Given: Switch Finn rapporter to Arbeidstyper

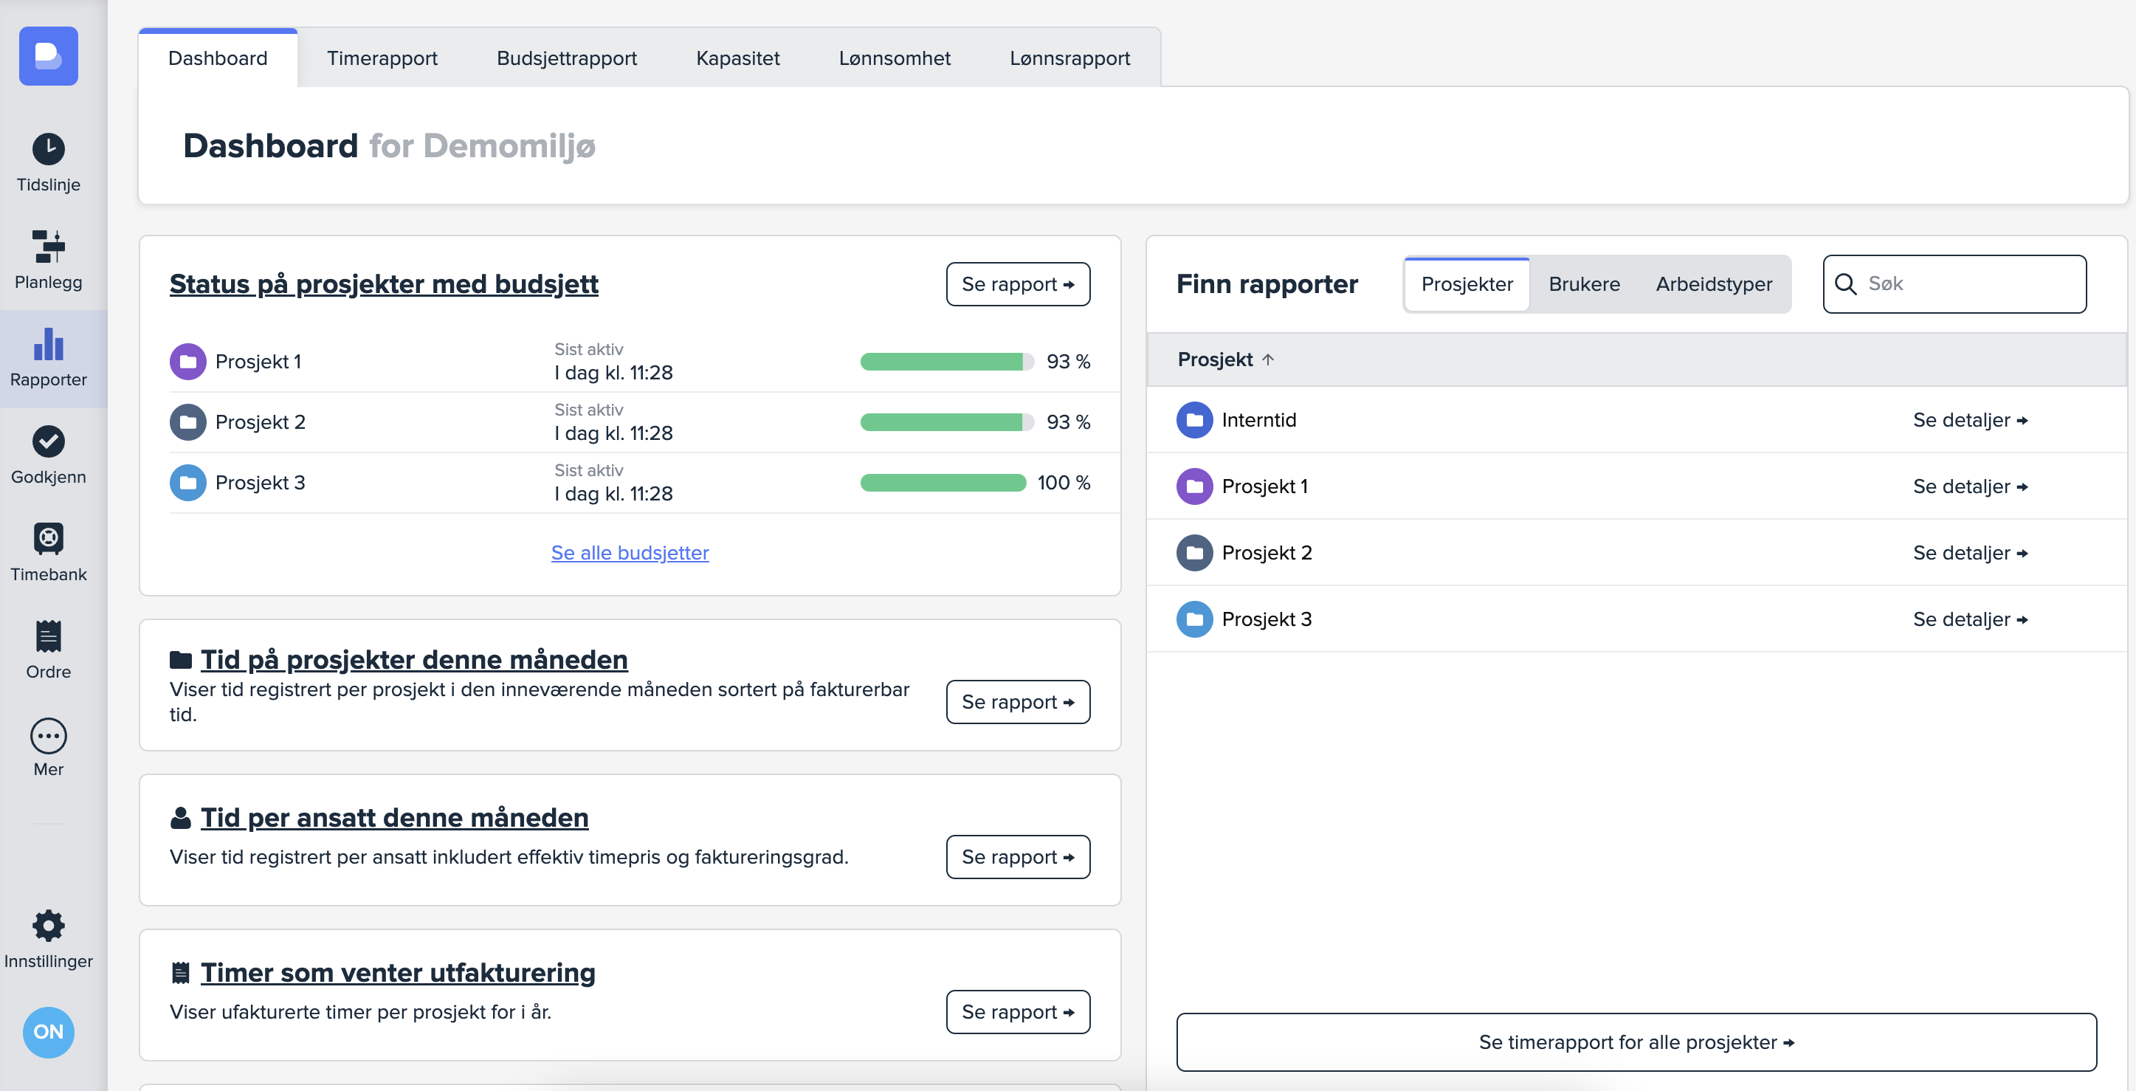Looking at the screenshot, I should click(1713, 284).
